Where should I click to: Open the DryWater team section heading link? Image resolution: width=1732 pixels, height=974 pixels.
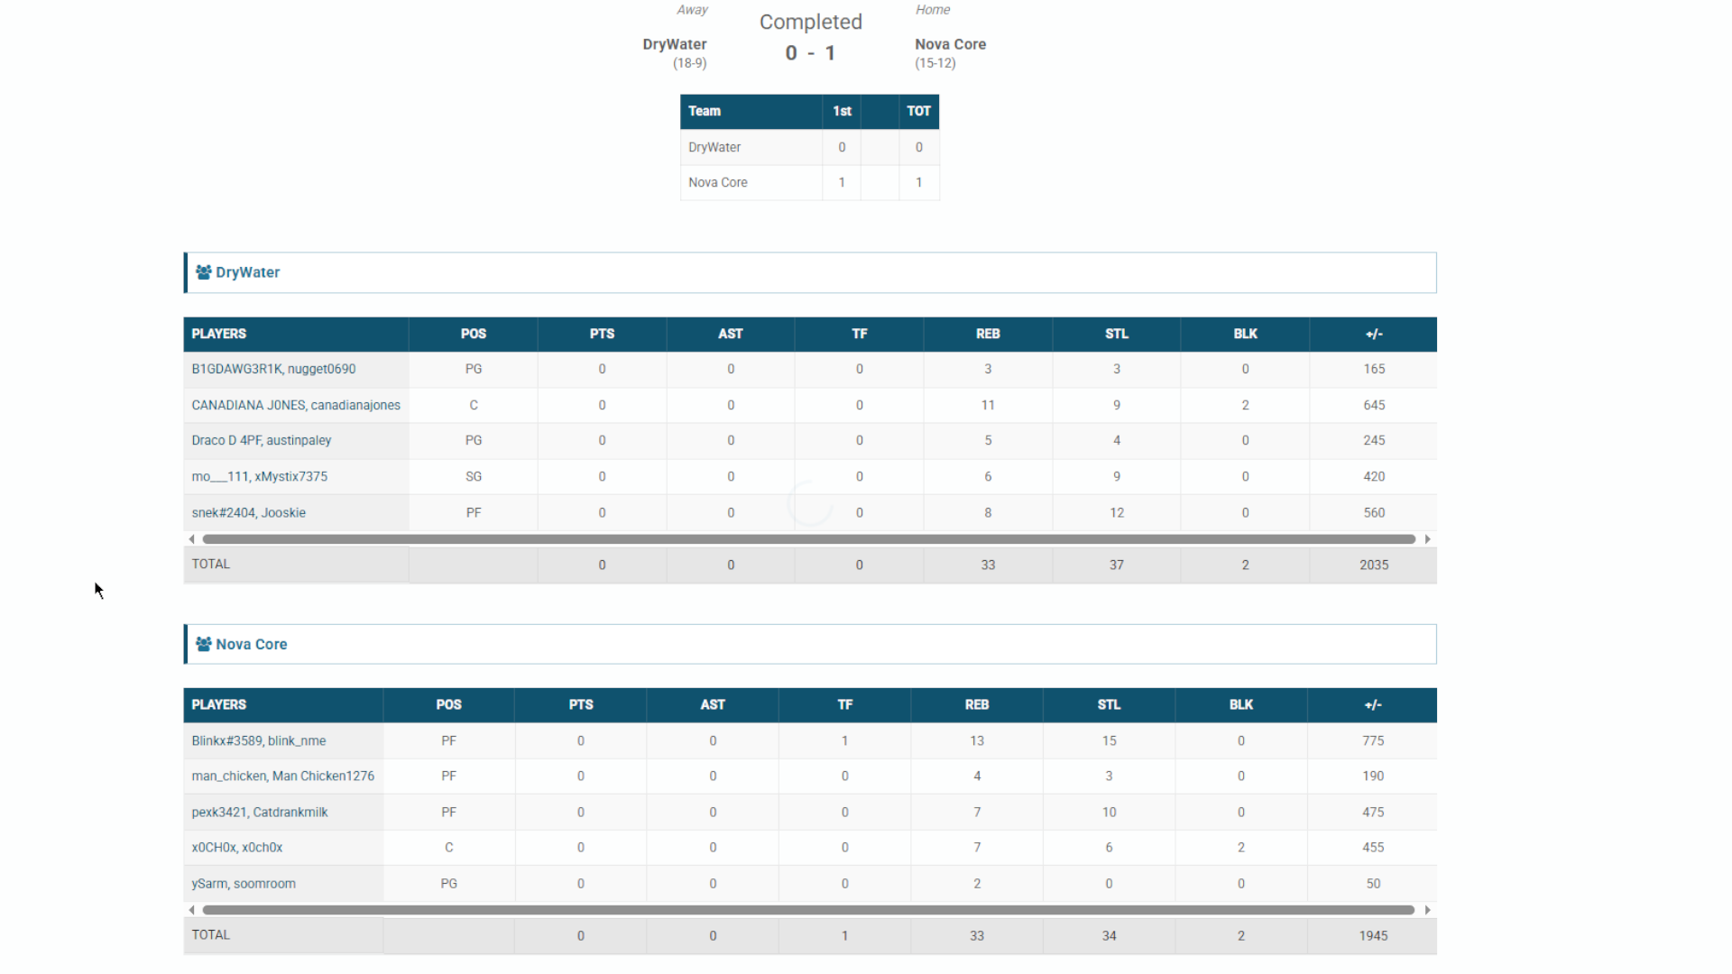(x=247, y=272)
